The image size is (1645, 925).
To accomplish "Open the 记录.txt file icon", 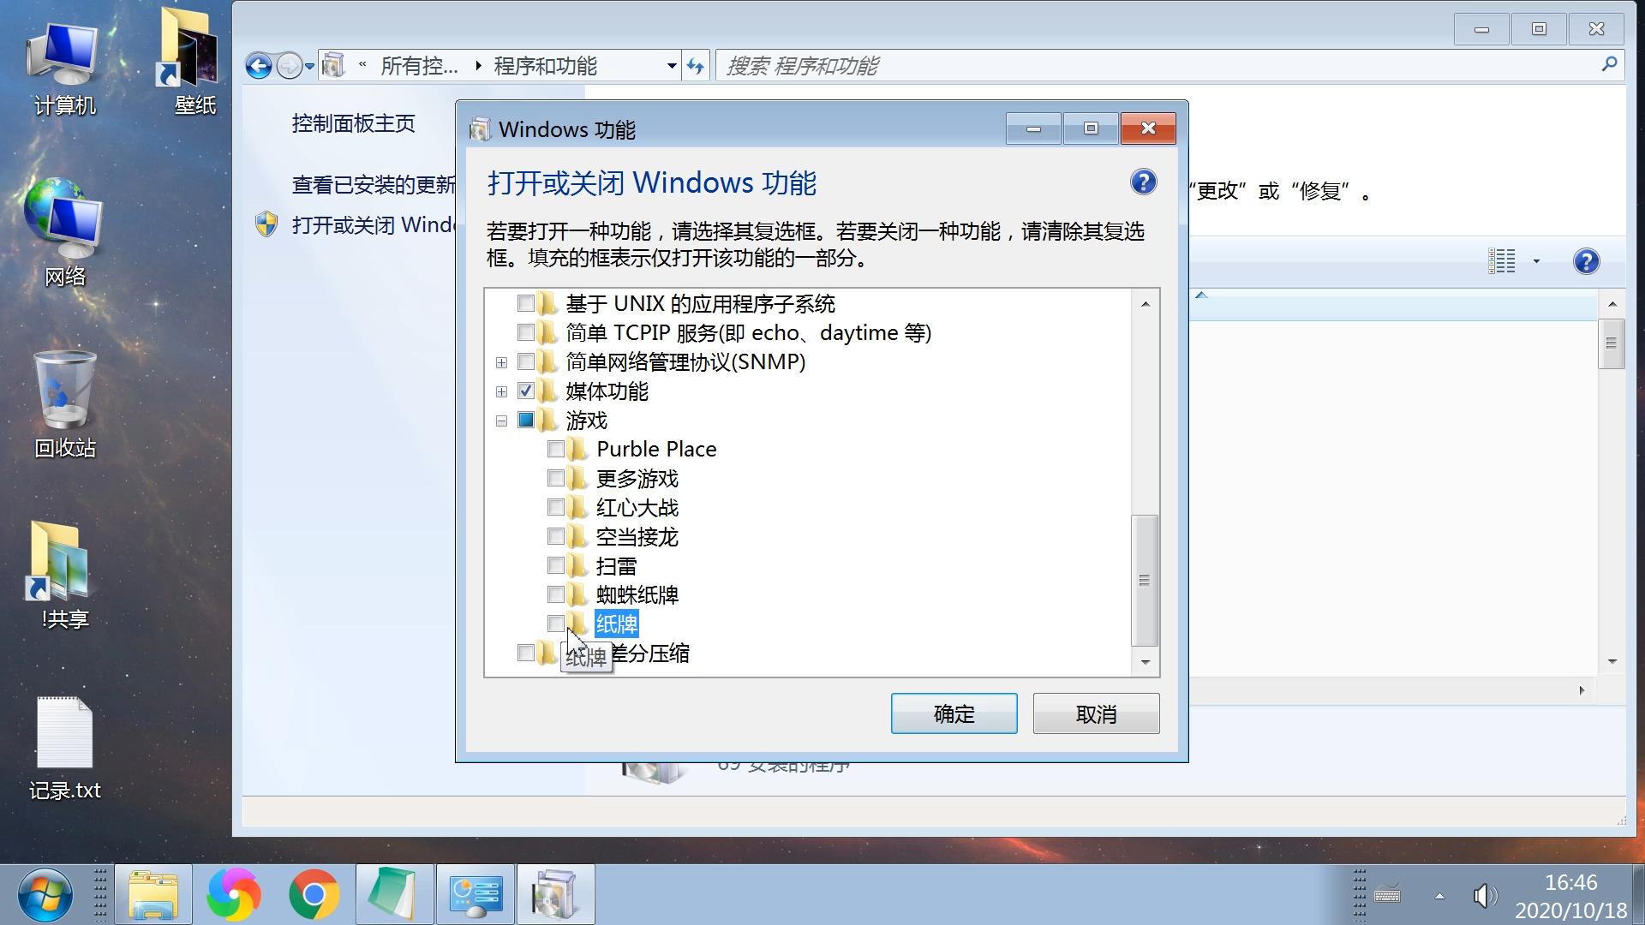I will [64, 747].
